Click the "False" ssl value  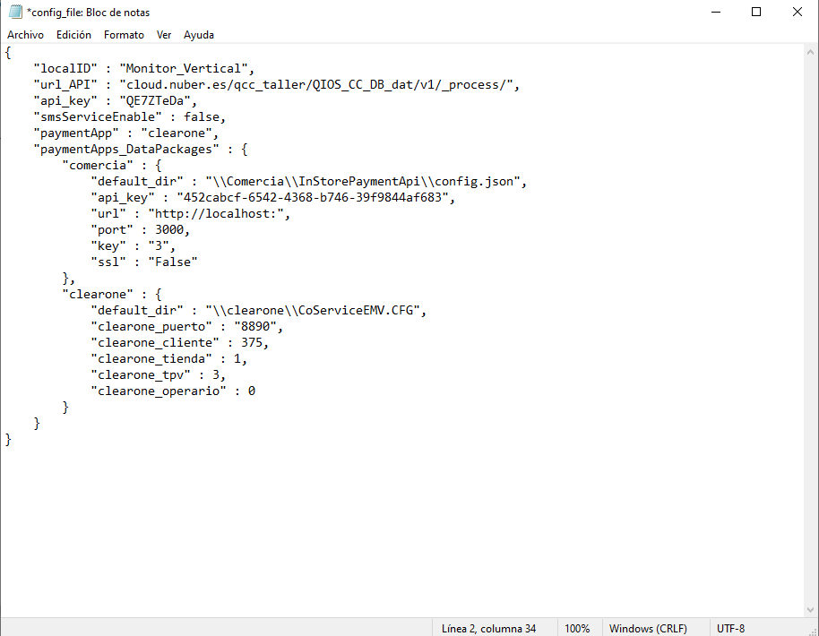[x=173, y=262]
